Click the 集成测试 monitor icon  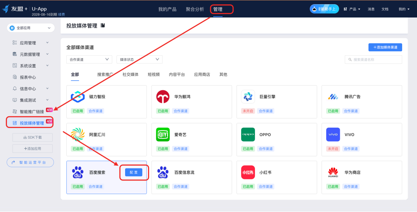click(15, 100)
